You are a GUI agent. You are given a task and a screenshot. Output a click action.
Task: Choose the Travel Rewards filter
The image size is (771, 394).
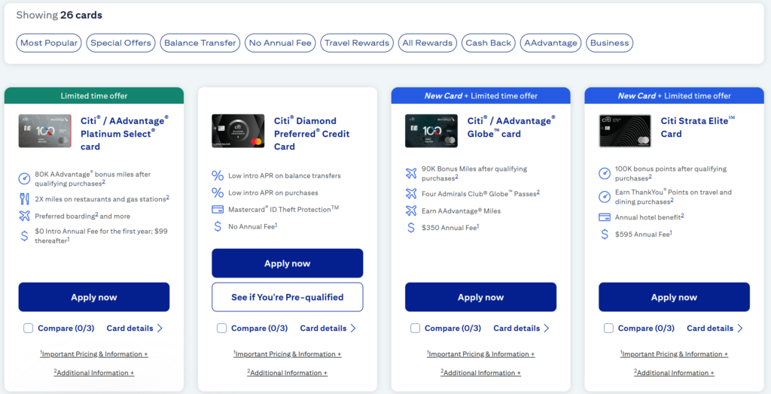(x=357, y=43)
